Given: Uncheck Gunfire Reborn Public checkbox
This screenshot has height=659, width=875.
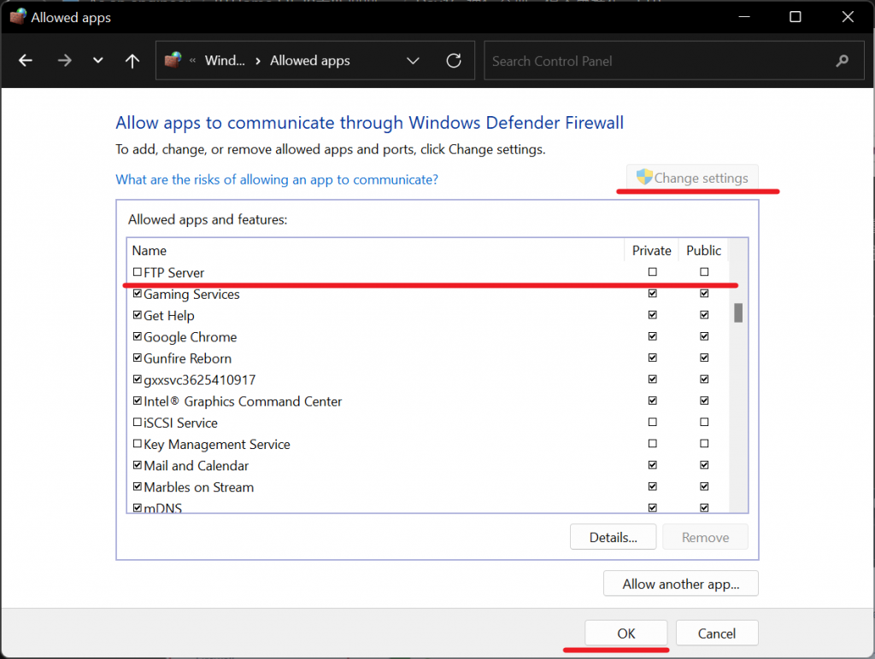Looking at the screenshot, I should (704, 358).
